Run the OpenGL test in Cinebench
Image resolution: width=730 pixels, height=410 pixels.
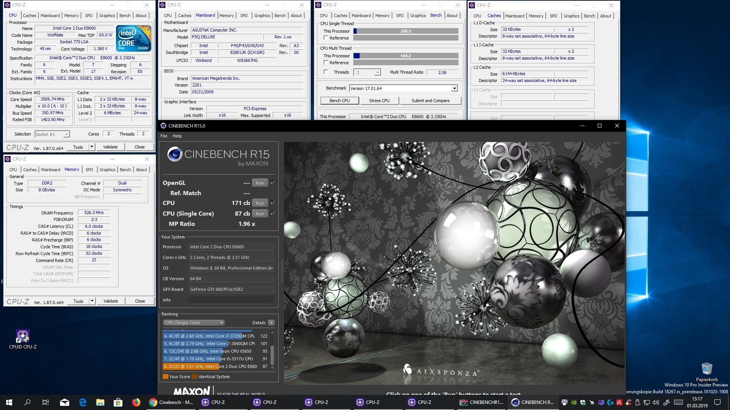(260, 183)
